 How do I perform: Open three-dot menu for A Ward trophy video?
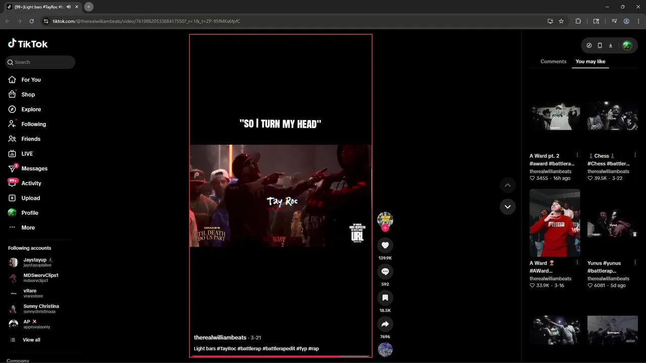coord(577,263)
